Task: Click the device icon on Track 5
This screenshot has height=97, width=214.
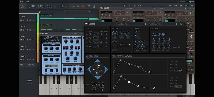Action: tap(30, 60)
